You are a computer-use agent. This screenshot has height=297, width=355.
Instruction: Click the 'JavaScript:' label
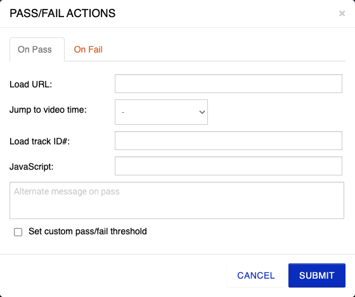coord(32,167)
